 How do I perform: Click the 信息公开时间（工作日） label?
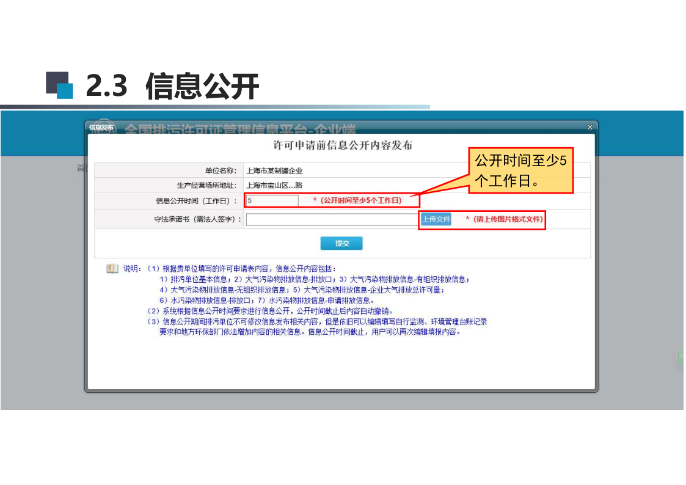197,201
